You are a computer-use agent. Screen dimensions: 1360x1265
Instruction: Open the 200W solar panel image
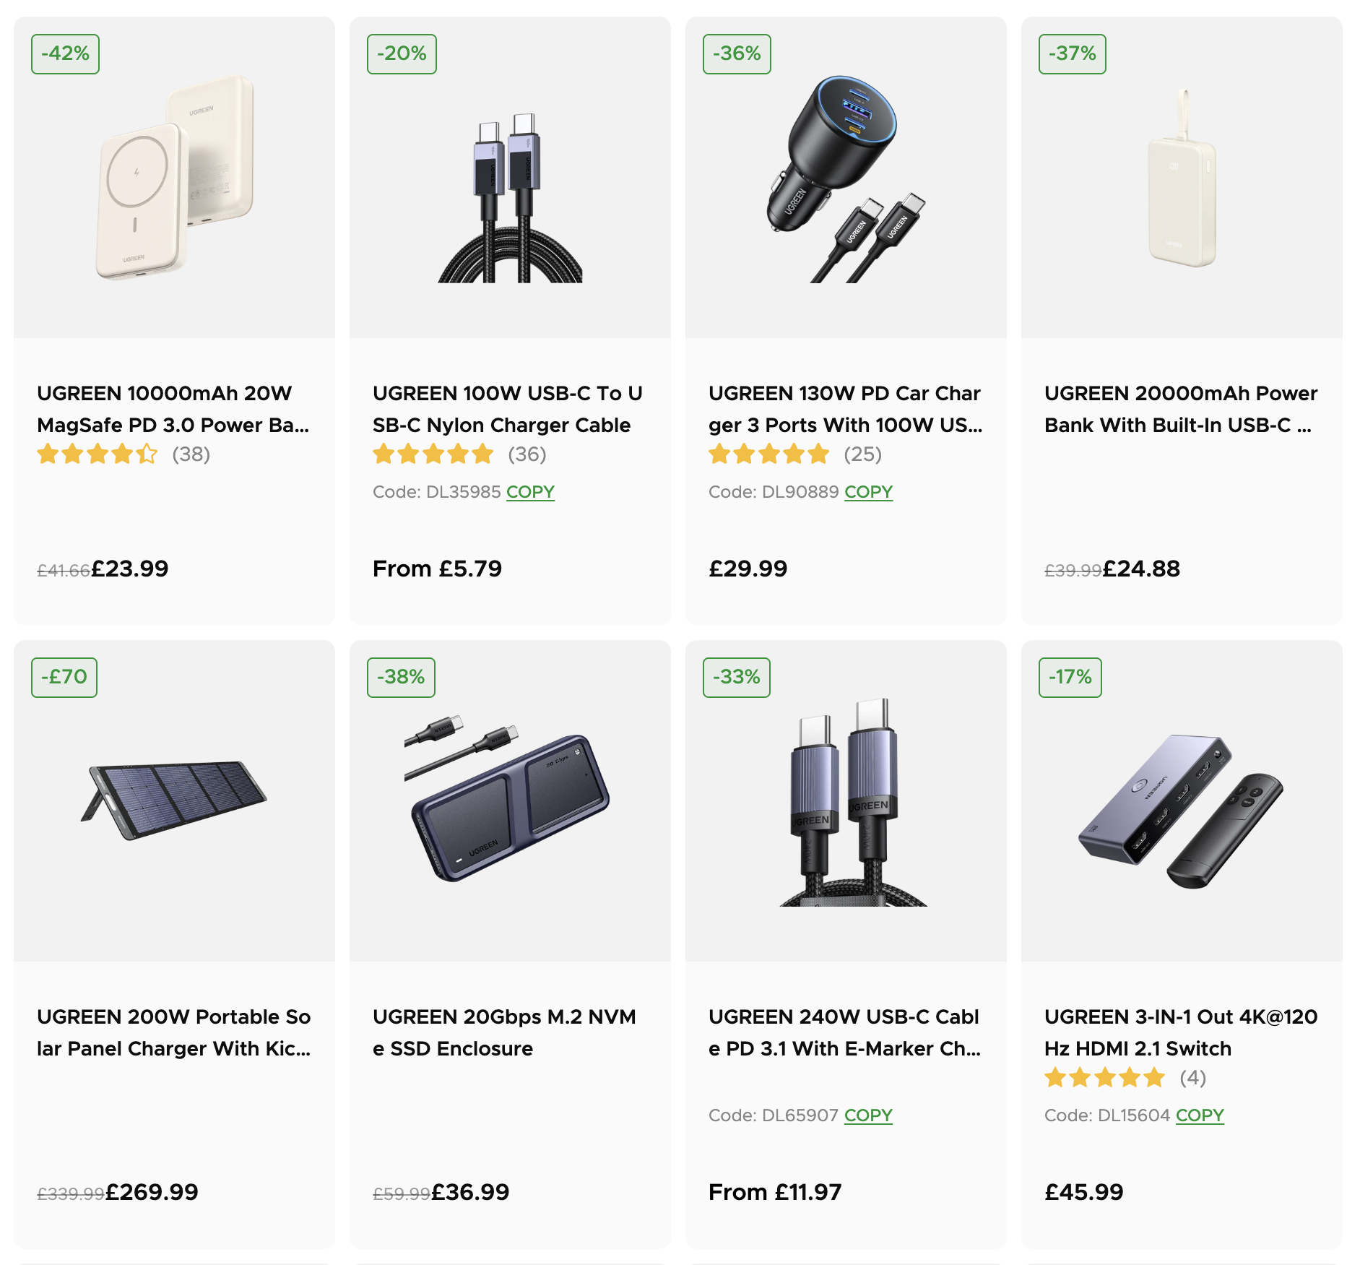pyautogui.click(x=174, y=800)
